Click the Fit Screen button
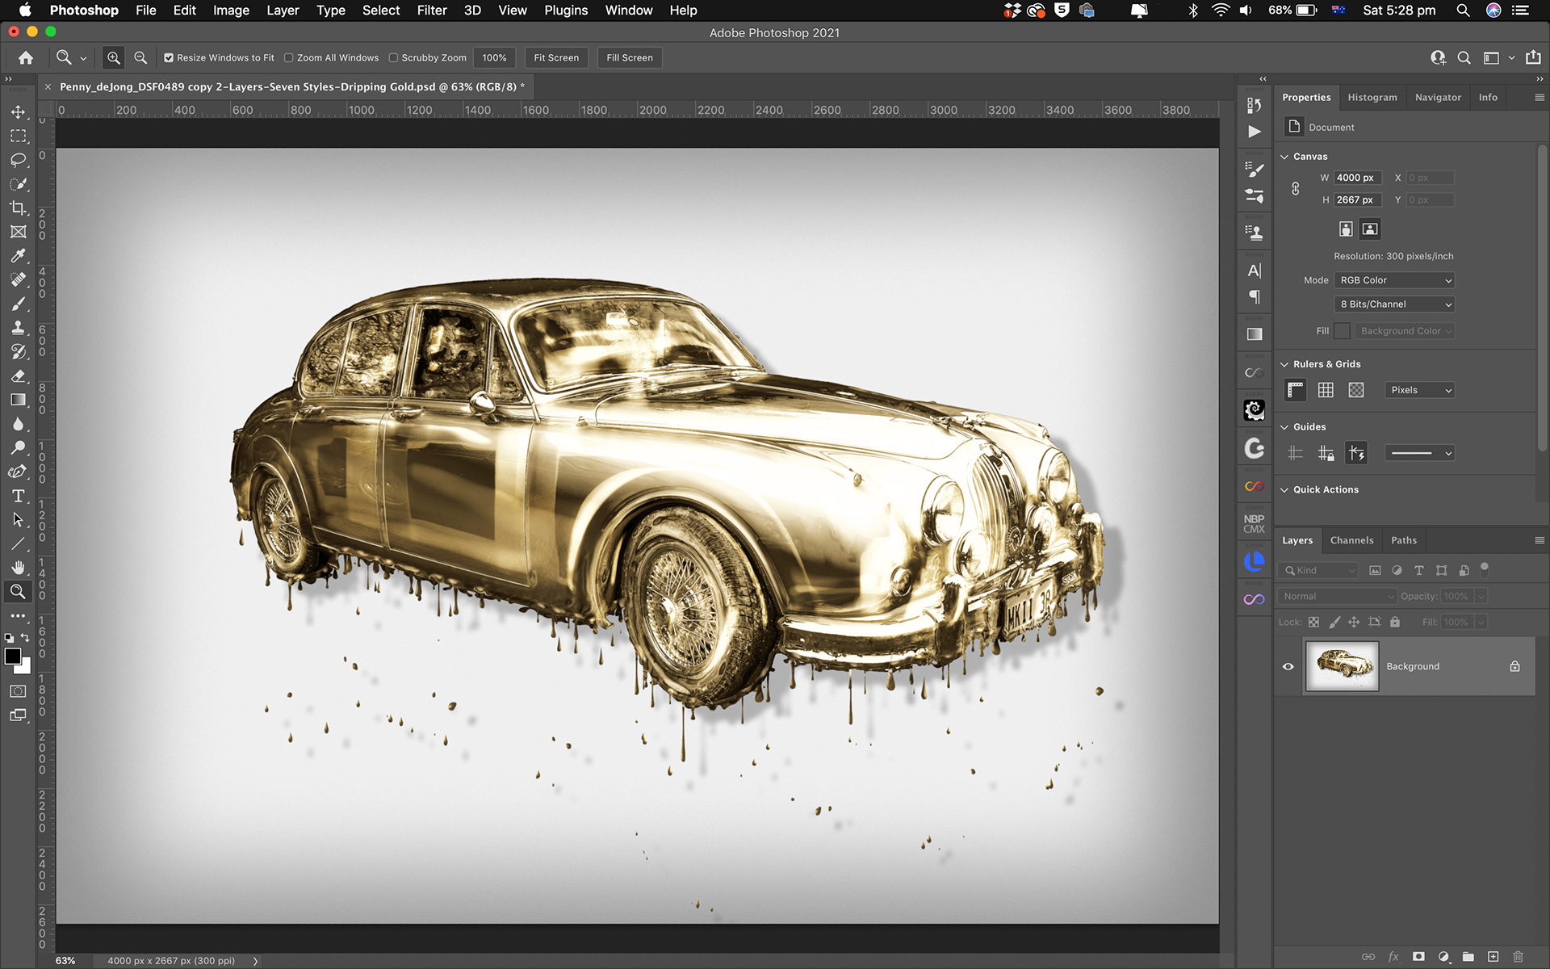This screenshot has width=1550, height=969. tap(556, 58)
